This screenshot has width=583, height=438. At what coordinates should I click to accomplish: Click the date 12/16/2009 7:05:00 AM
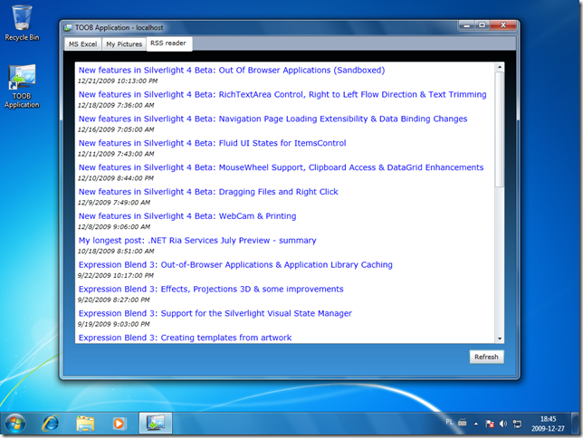coord(116,129)
